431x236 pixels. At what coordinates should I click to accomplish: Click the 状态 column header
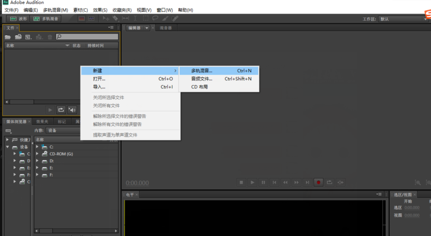pyautogui.click(x=76, y=45)
